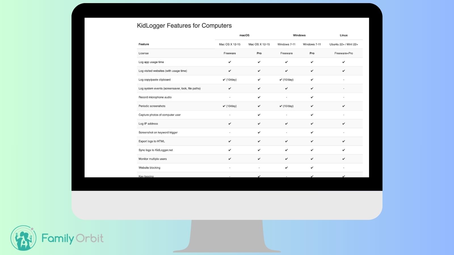Click the "Feature" column header
This screenshot has height=255, width=454.
tap(144, 44)
